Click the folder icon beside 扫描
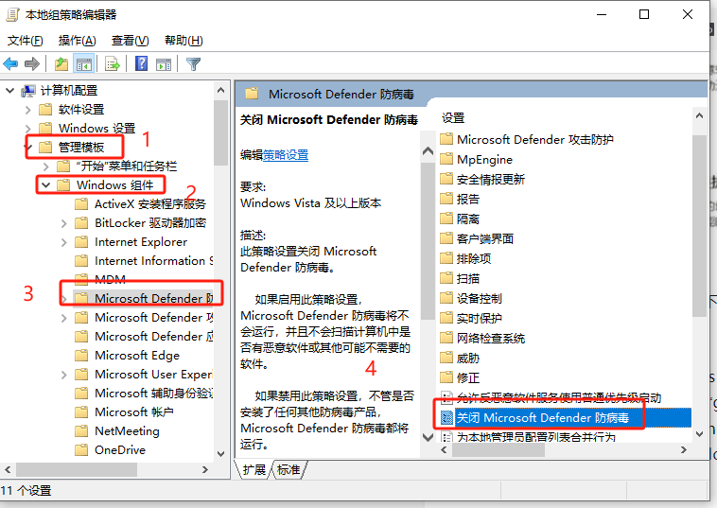717x508 pixels. [446, 278]
